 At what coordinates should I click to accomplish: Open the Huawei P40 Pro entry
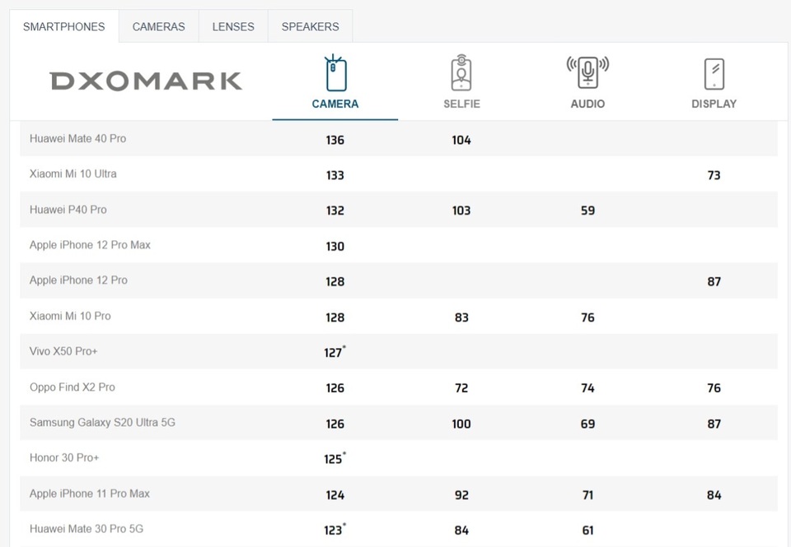(x=68, y=210)
